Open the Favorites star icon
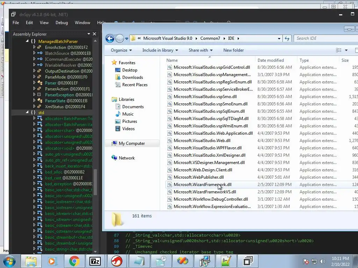 coord(114,63)
